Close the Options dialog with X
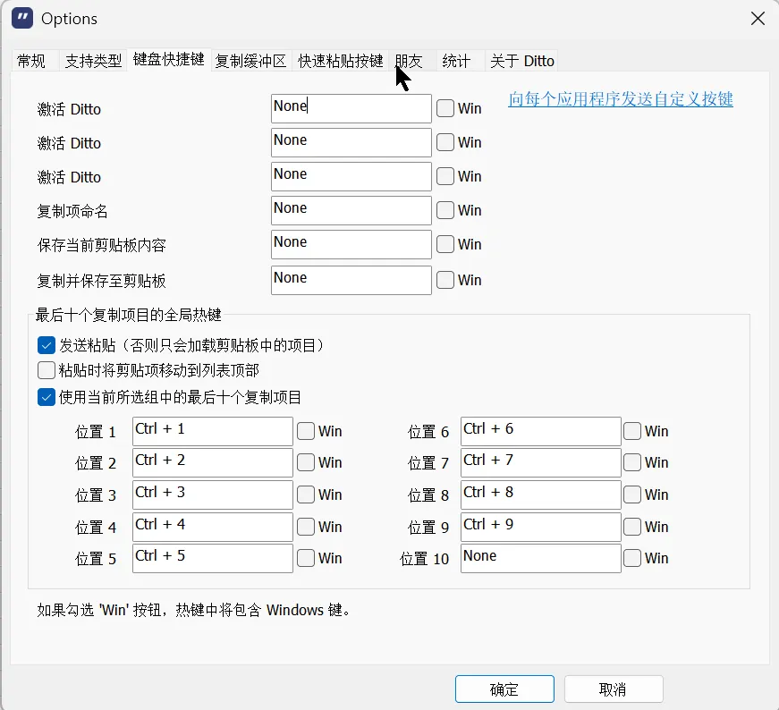The width and height of the screenshot is (779, 710). tap(758, 19)
